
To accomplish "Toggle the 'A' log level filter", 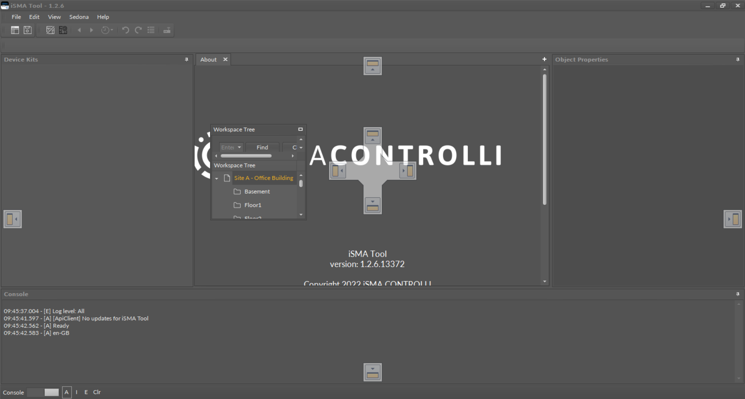I will point(66,392).
